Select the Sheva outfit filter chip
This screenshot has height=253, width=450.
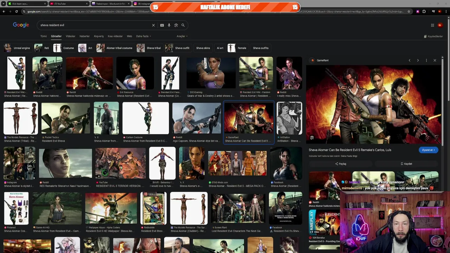[178, 48]
